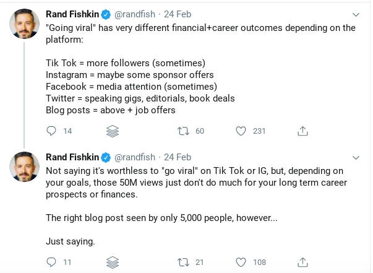Like the first tweet with 231 likes
This screenshot has height=273, width=373.
pos(241,131)
